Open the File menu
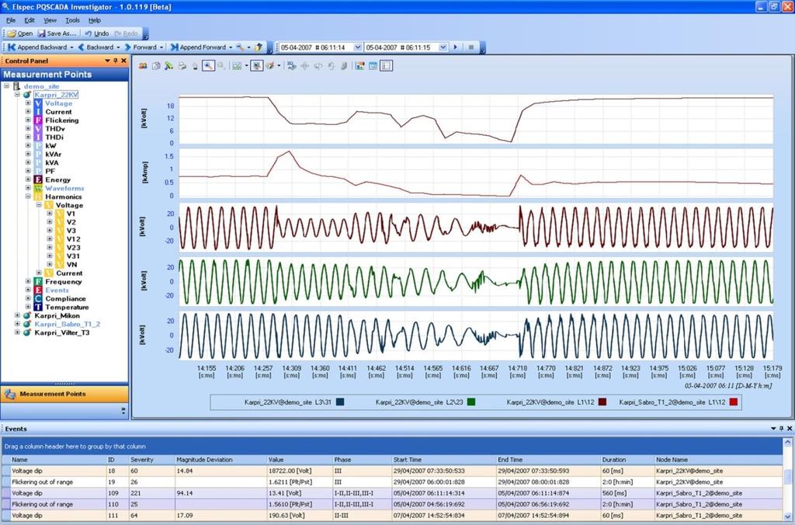Image resolution: width=795 pixels, height=525 pixels. (x=11, y=20)
